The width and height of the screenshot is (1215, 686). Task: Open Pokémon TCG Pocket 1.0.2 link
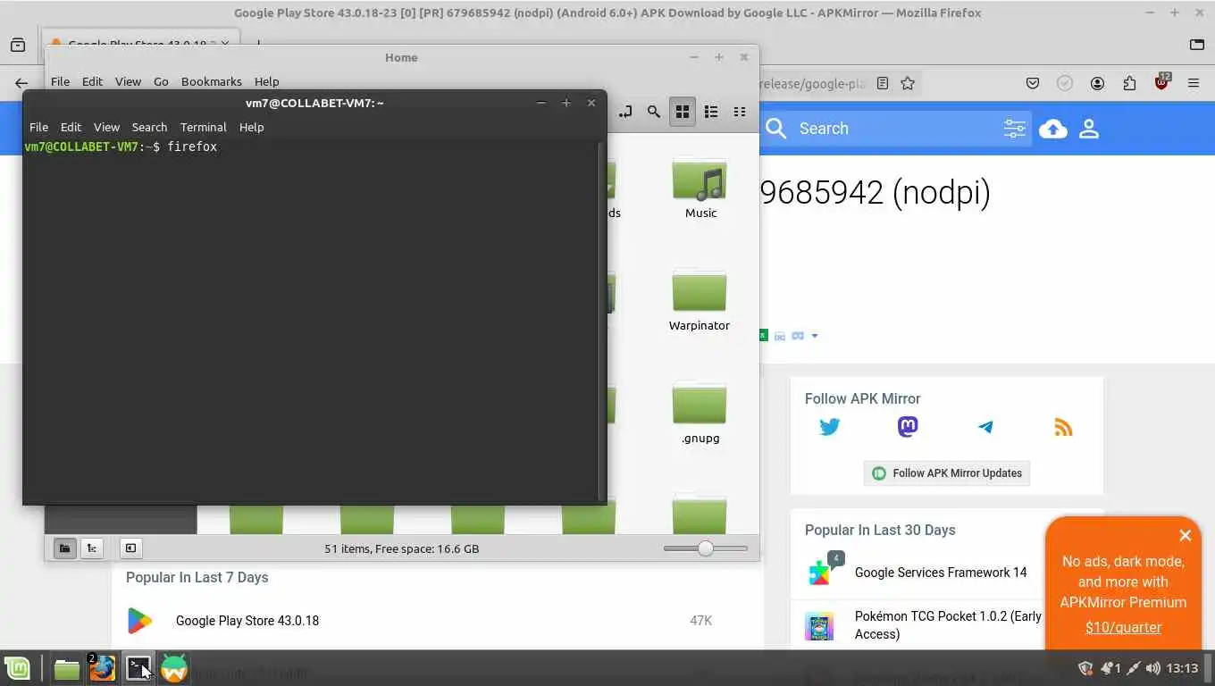pos(948,625)
